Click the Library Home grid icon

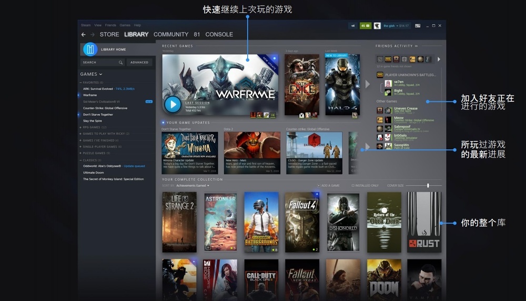click(90, 49)
